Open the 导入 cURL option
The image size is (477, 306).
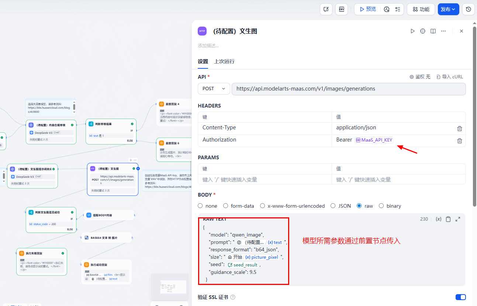click(450, 76)
